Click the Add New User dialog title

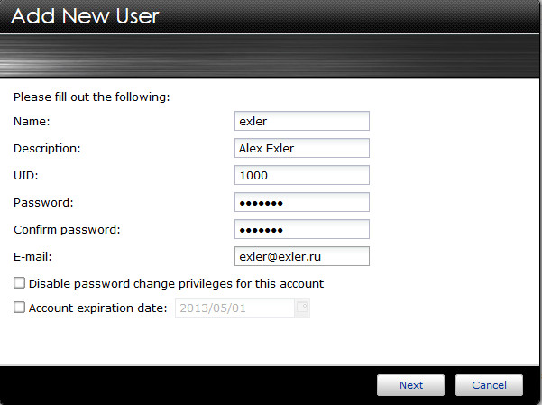click(85, 16)
